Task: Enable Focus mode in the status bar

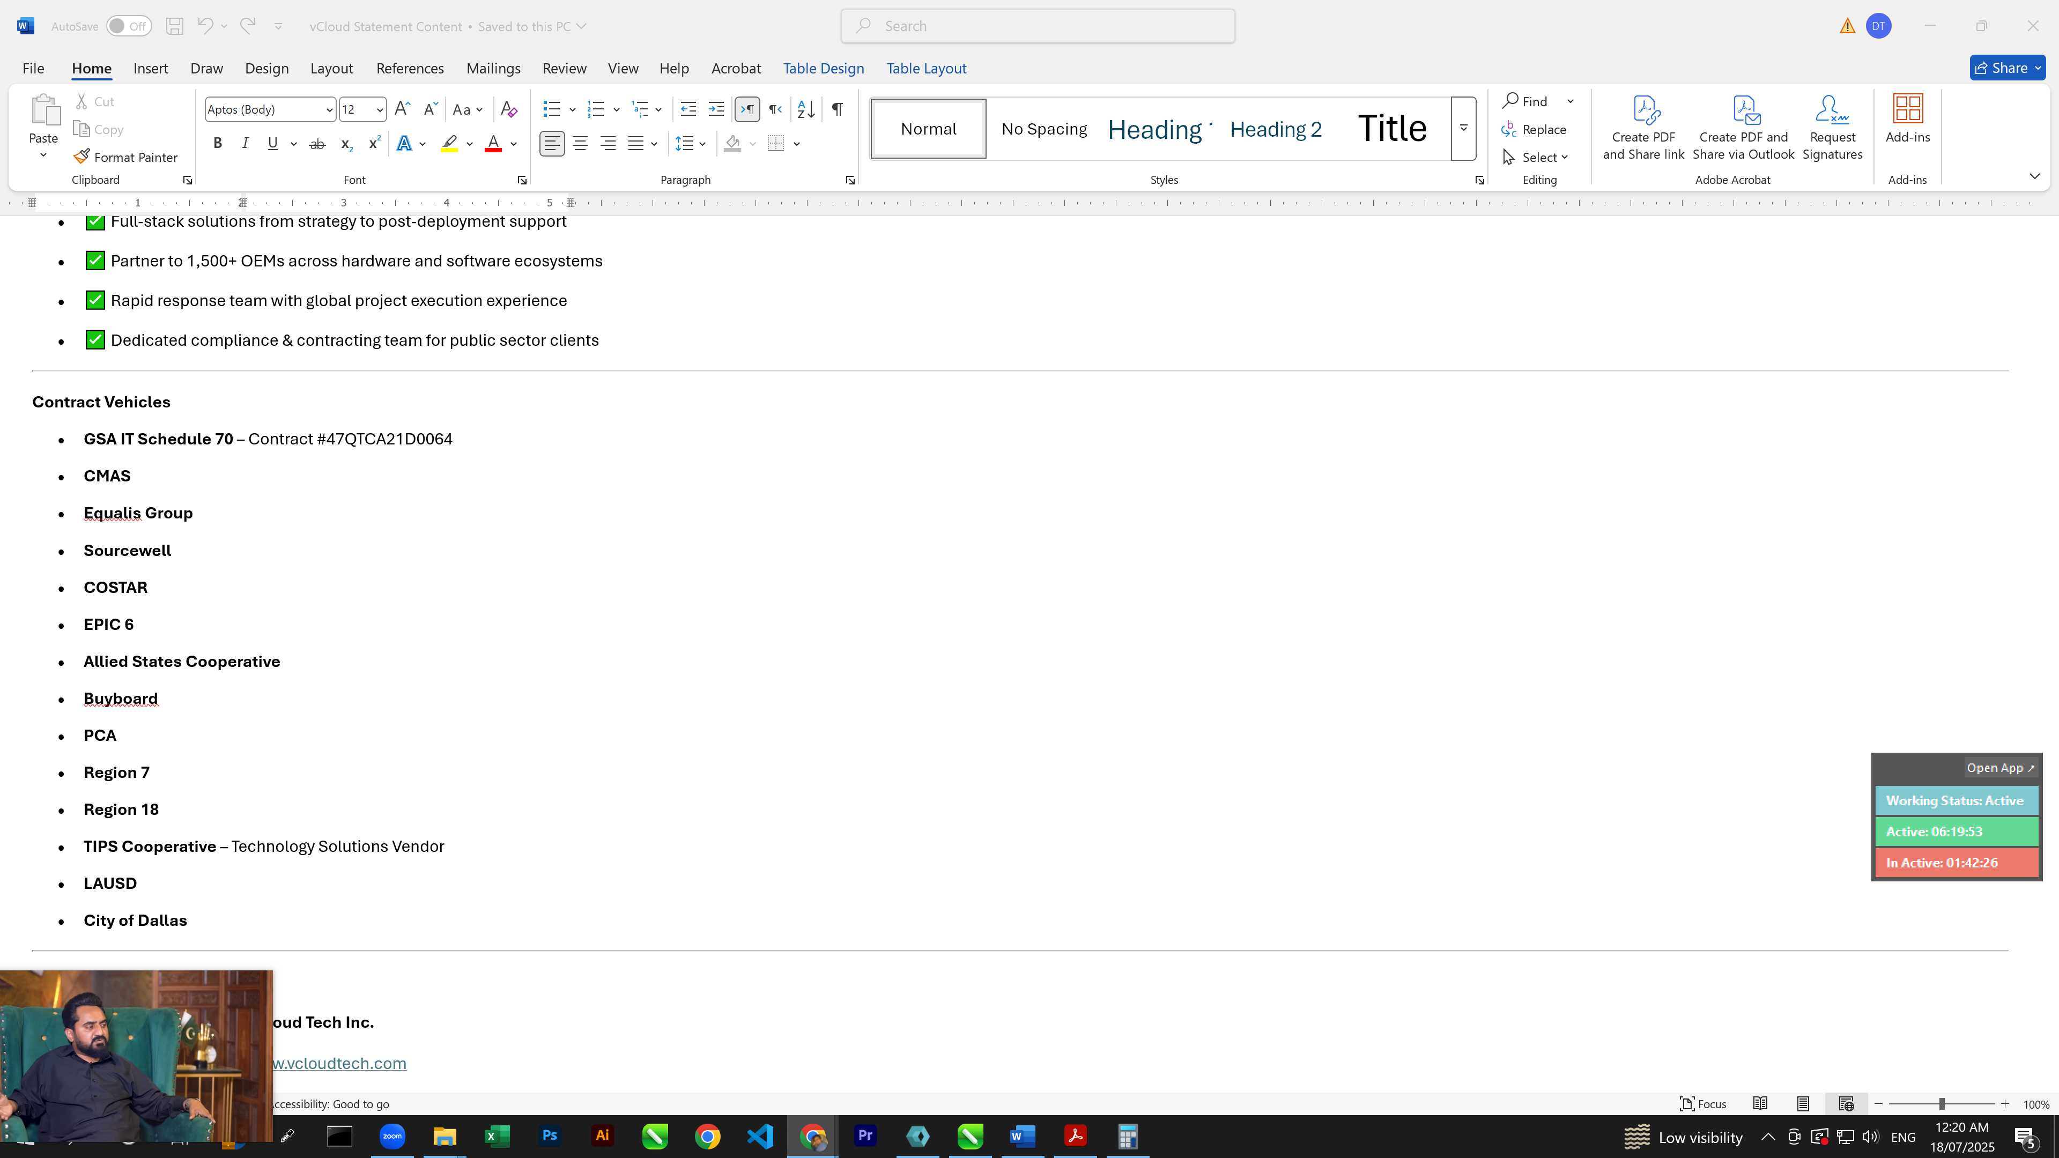Action: point(1704,1104)
